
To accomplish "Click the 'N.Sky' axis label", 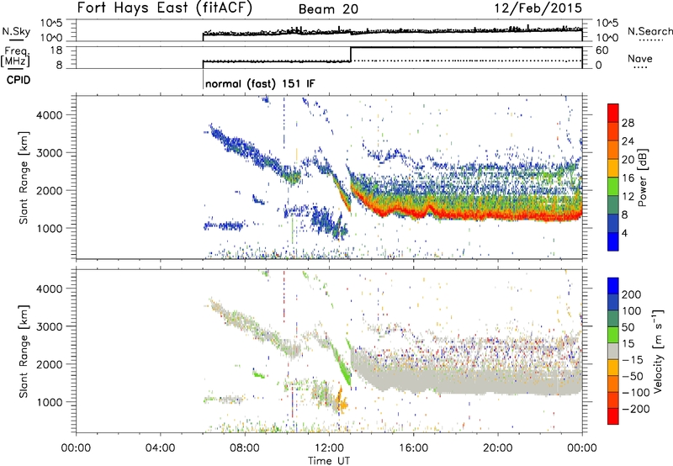I will [16, 31].
